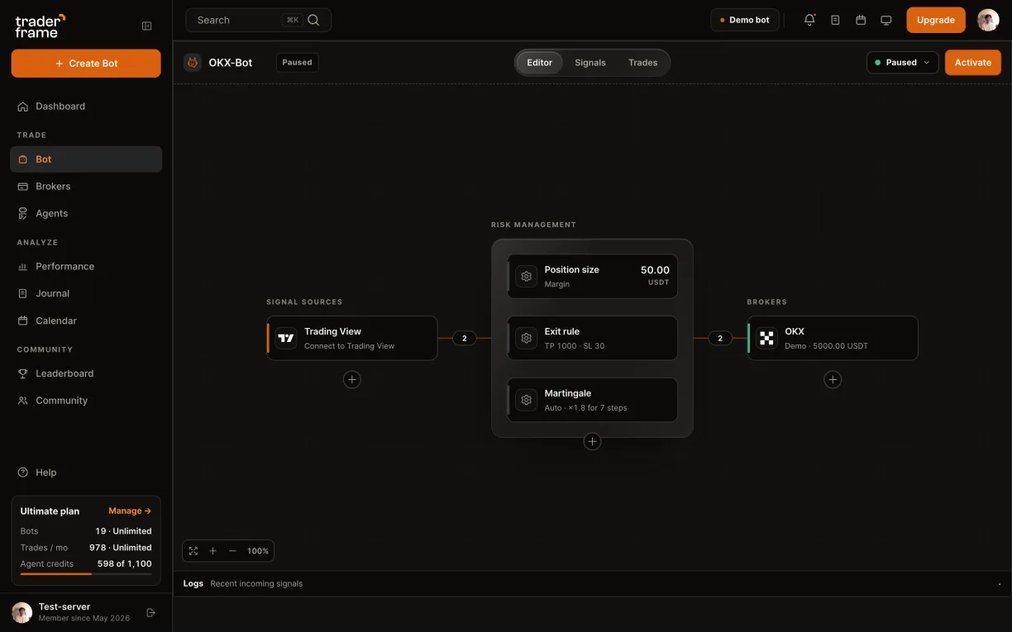
Task: Zoom out the canvas with minus icon
Action: 232,551
